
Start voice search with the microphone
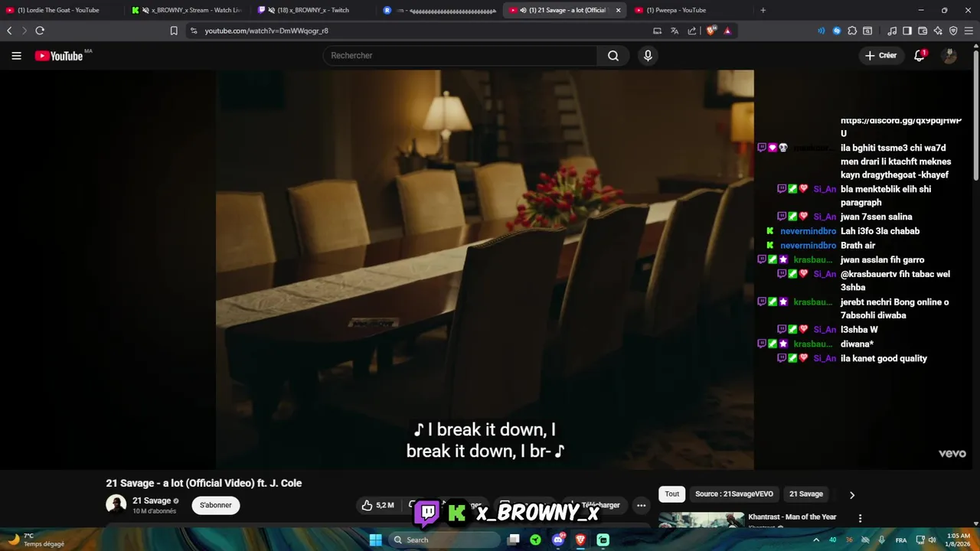coord(648,56)
